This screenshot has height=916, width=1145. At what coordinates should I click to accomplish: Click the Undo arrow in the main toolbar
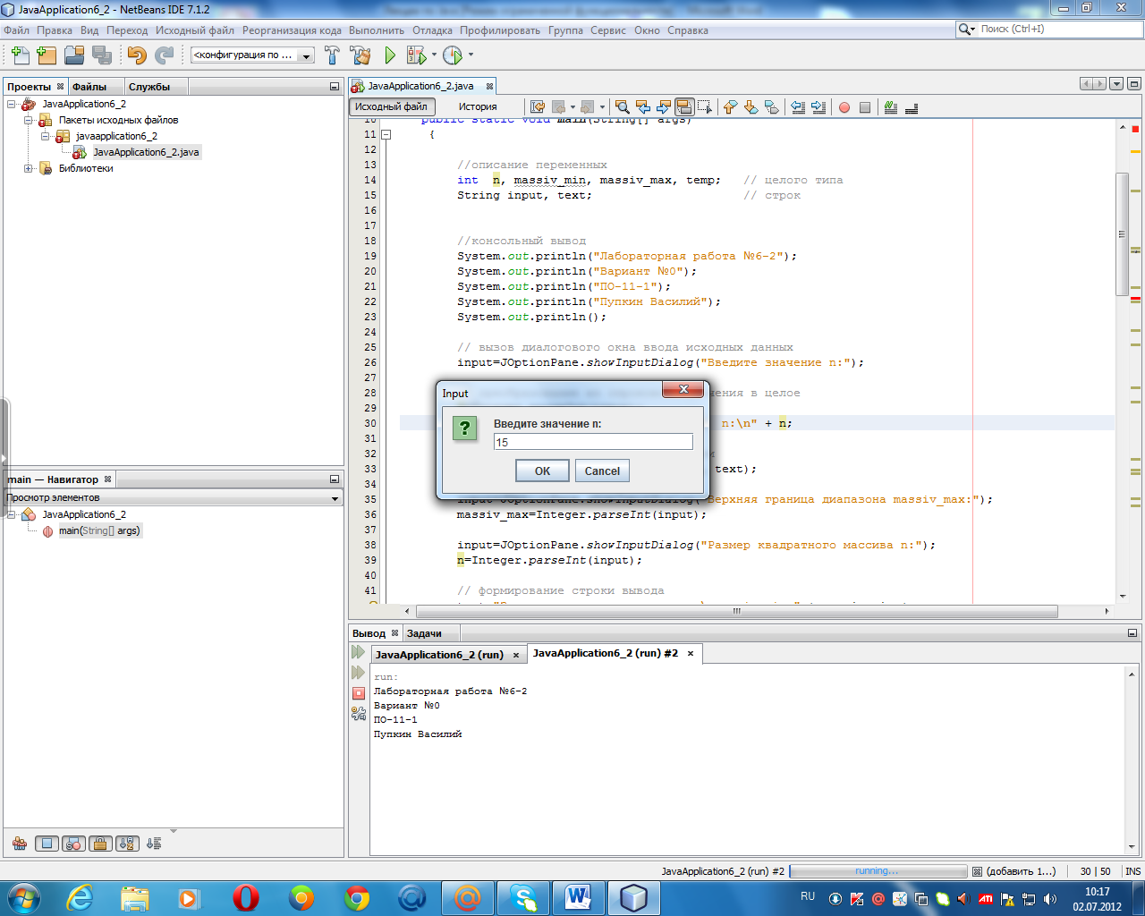coord(136,55)
